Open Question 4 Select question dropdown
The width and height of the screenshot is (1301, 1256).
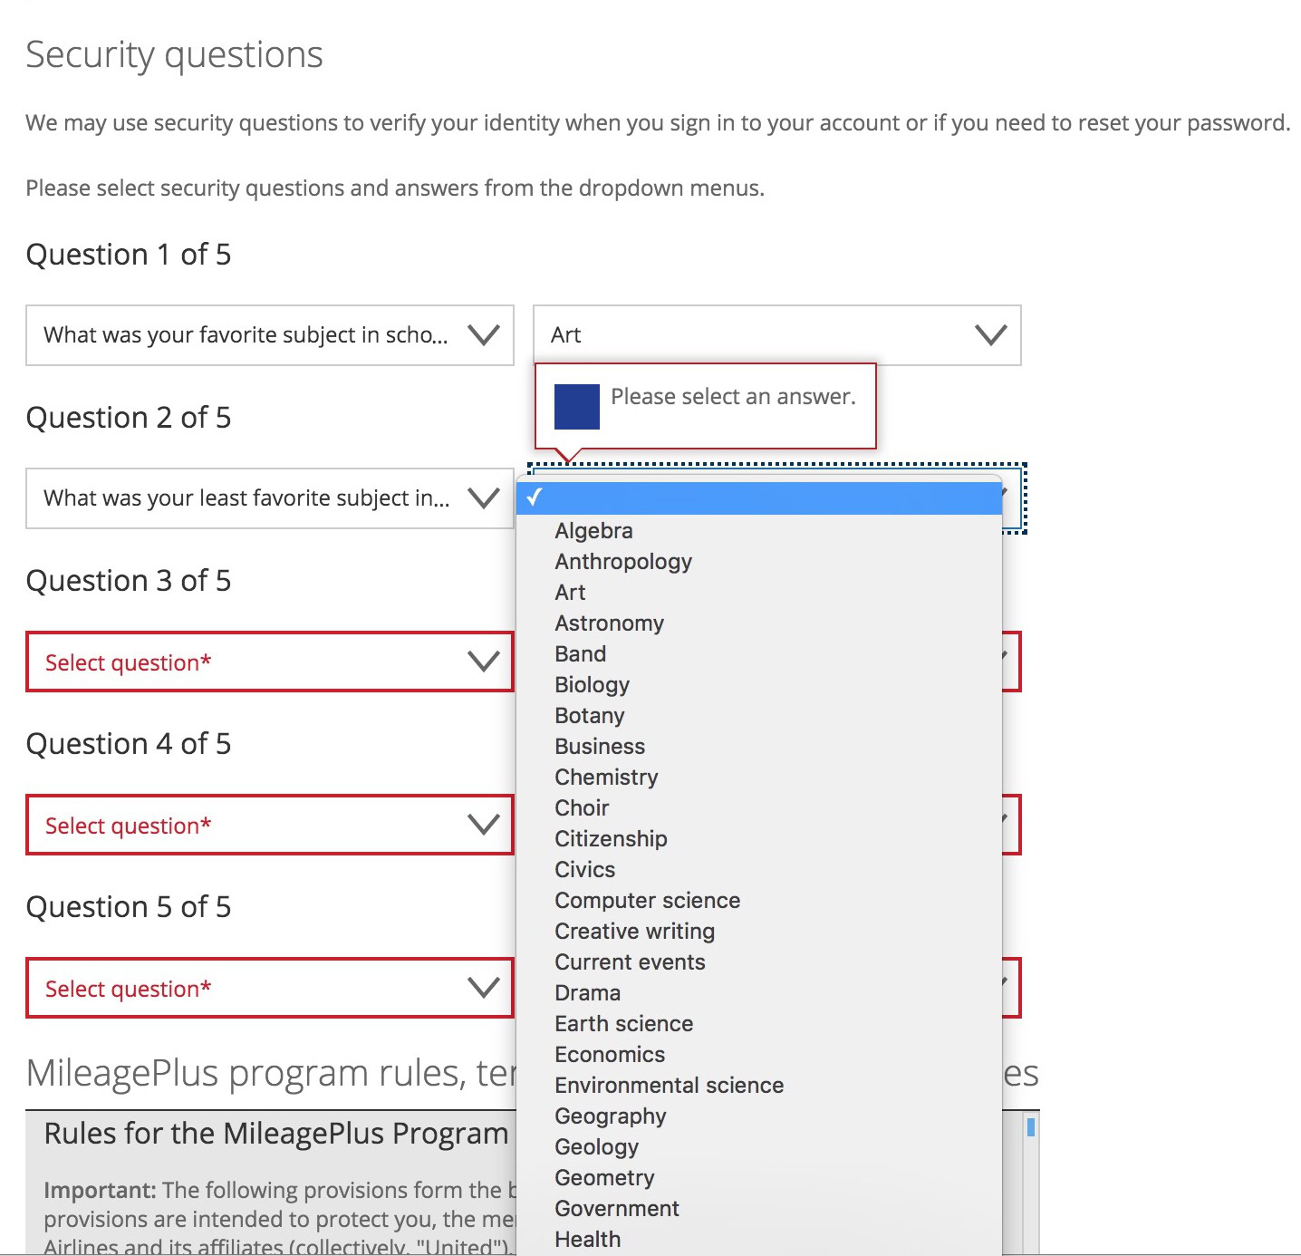(x=270, y=826)
